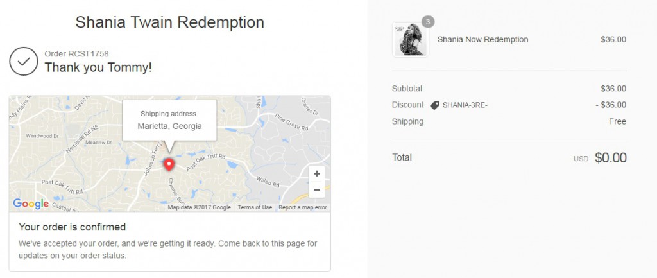Click the Your order is confirmed heading
This screenshot has height=278, width=657.
[72, 227]
